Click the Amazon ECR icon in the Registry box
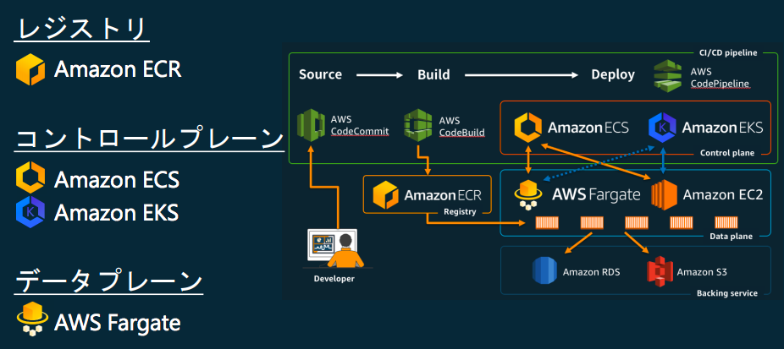The width and height of the screenshot is (784, 349). pyautogui.click(x=385, y=194)
